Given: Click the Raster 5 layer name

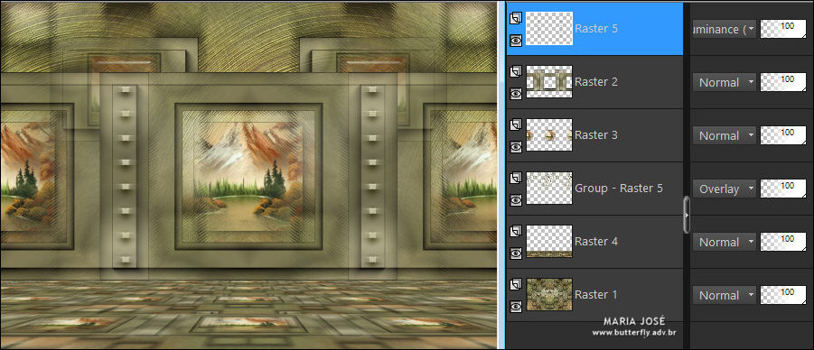Looking at the screenshot, I should [x=596, y=29].
